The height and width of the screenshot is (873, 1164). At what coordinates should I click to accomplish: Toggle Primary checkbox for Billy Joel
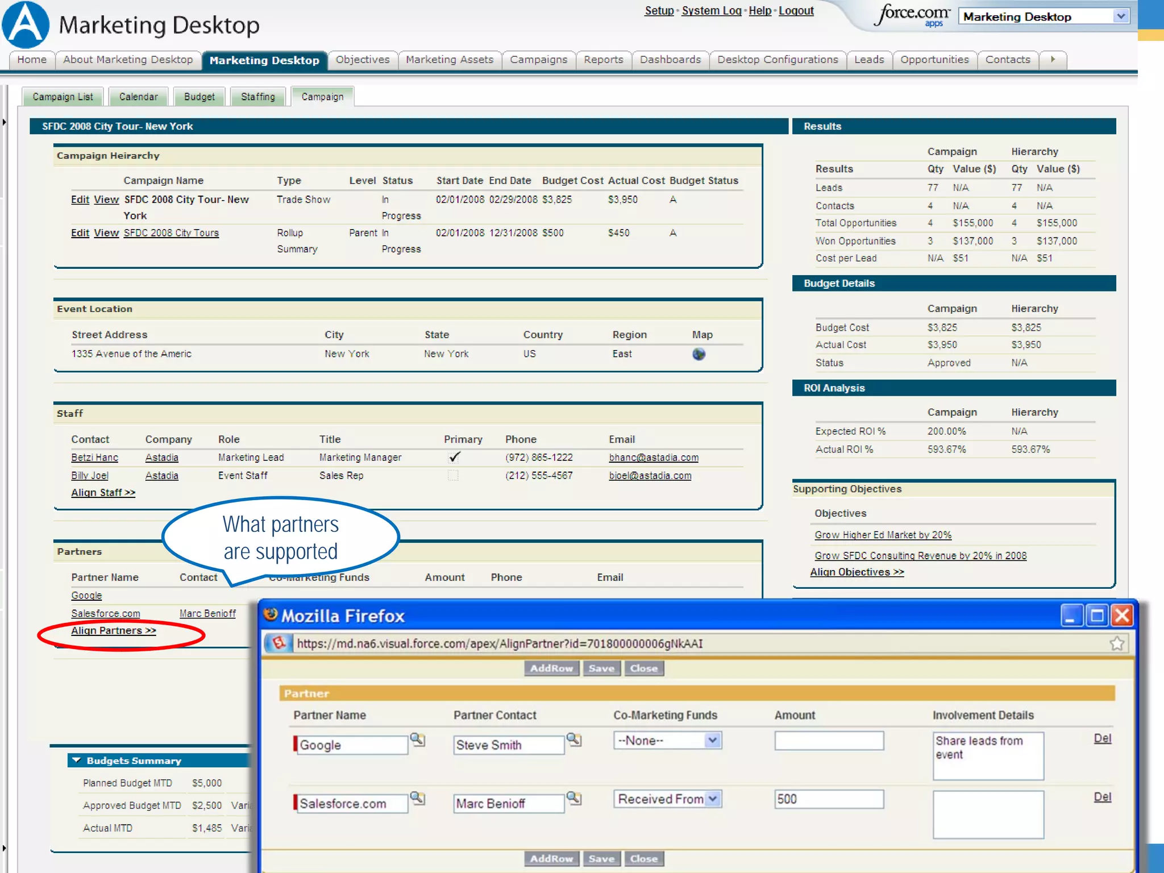pos(452,475)
